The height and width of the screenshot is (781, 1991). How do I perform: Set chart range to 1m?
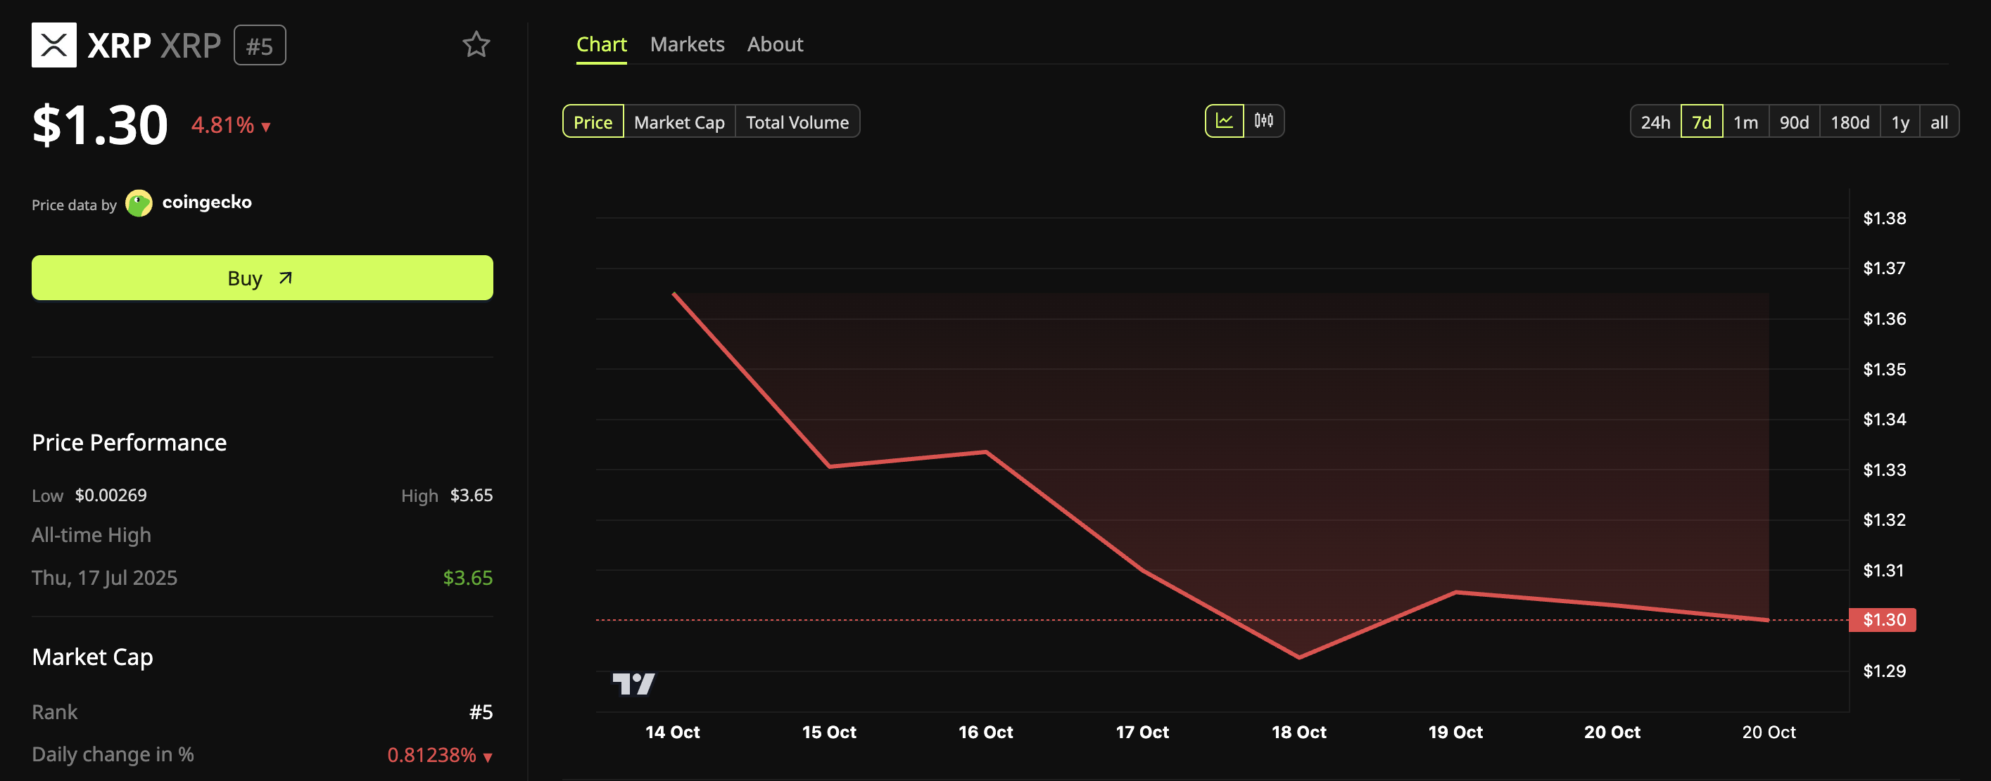1746,121
